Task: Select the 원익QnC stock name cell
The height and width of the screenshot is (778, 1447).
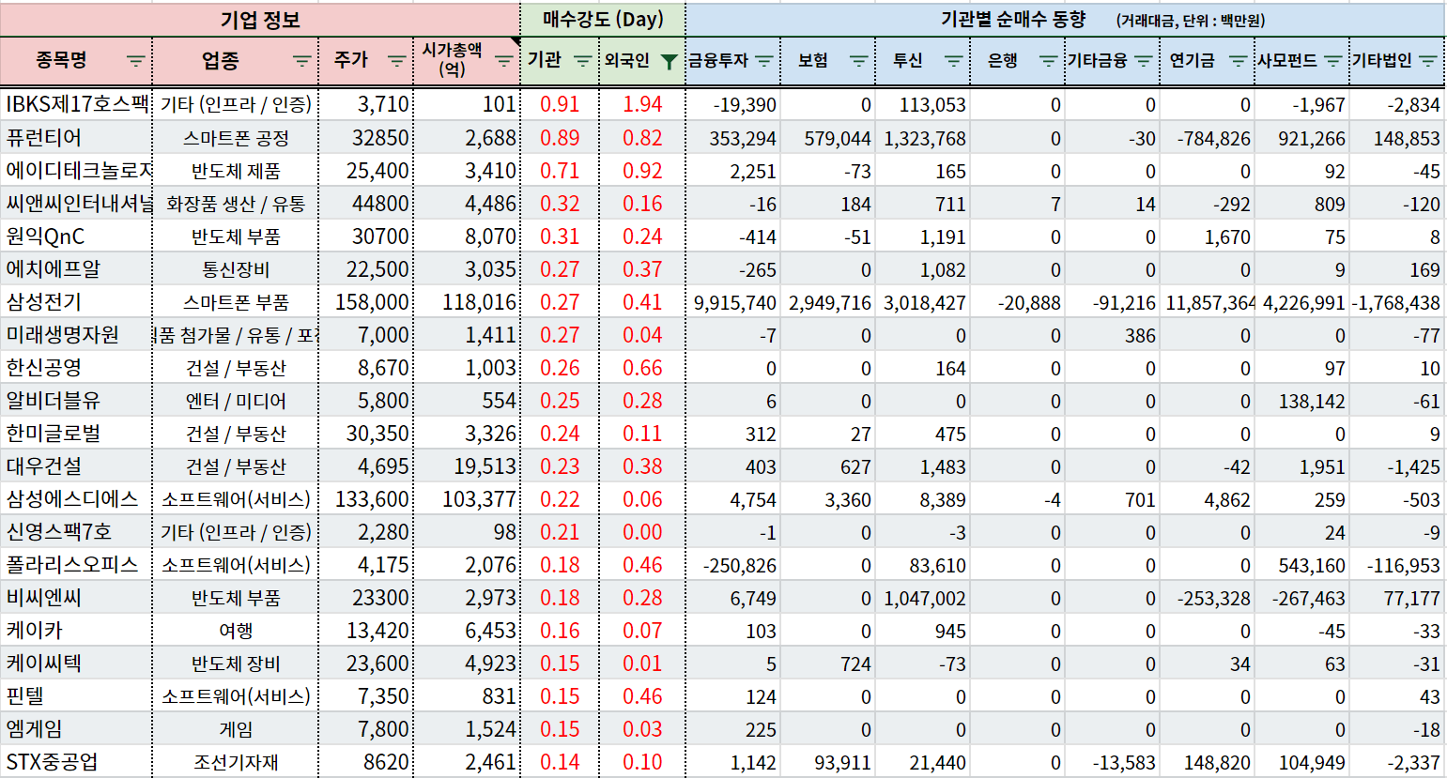Action: [x=76, y=236]
